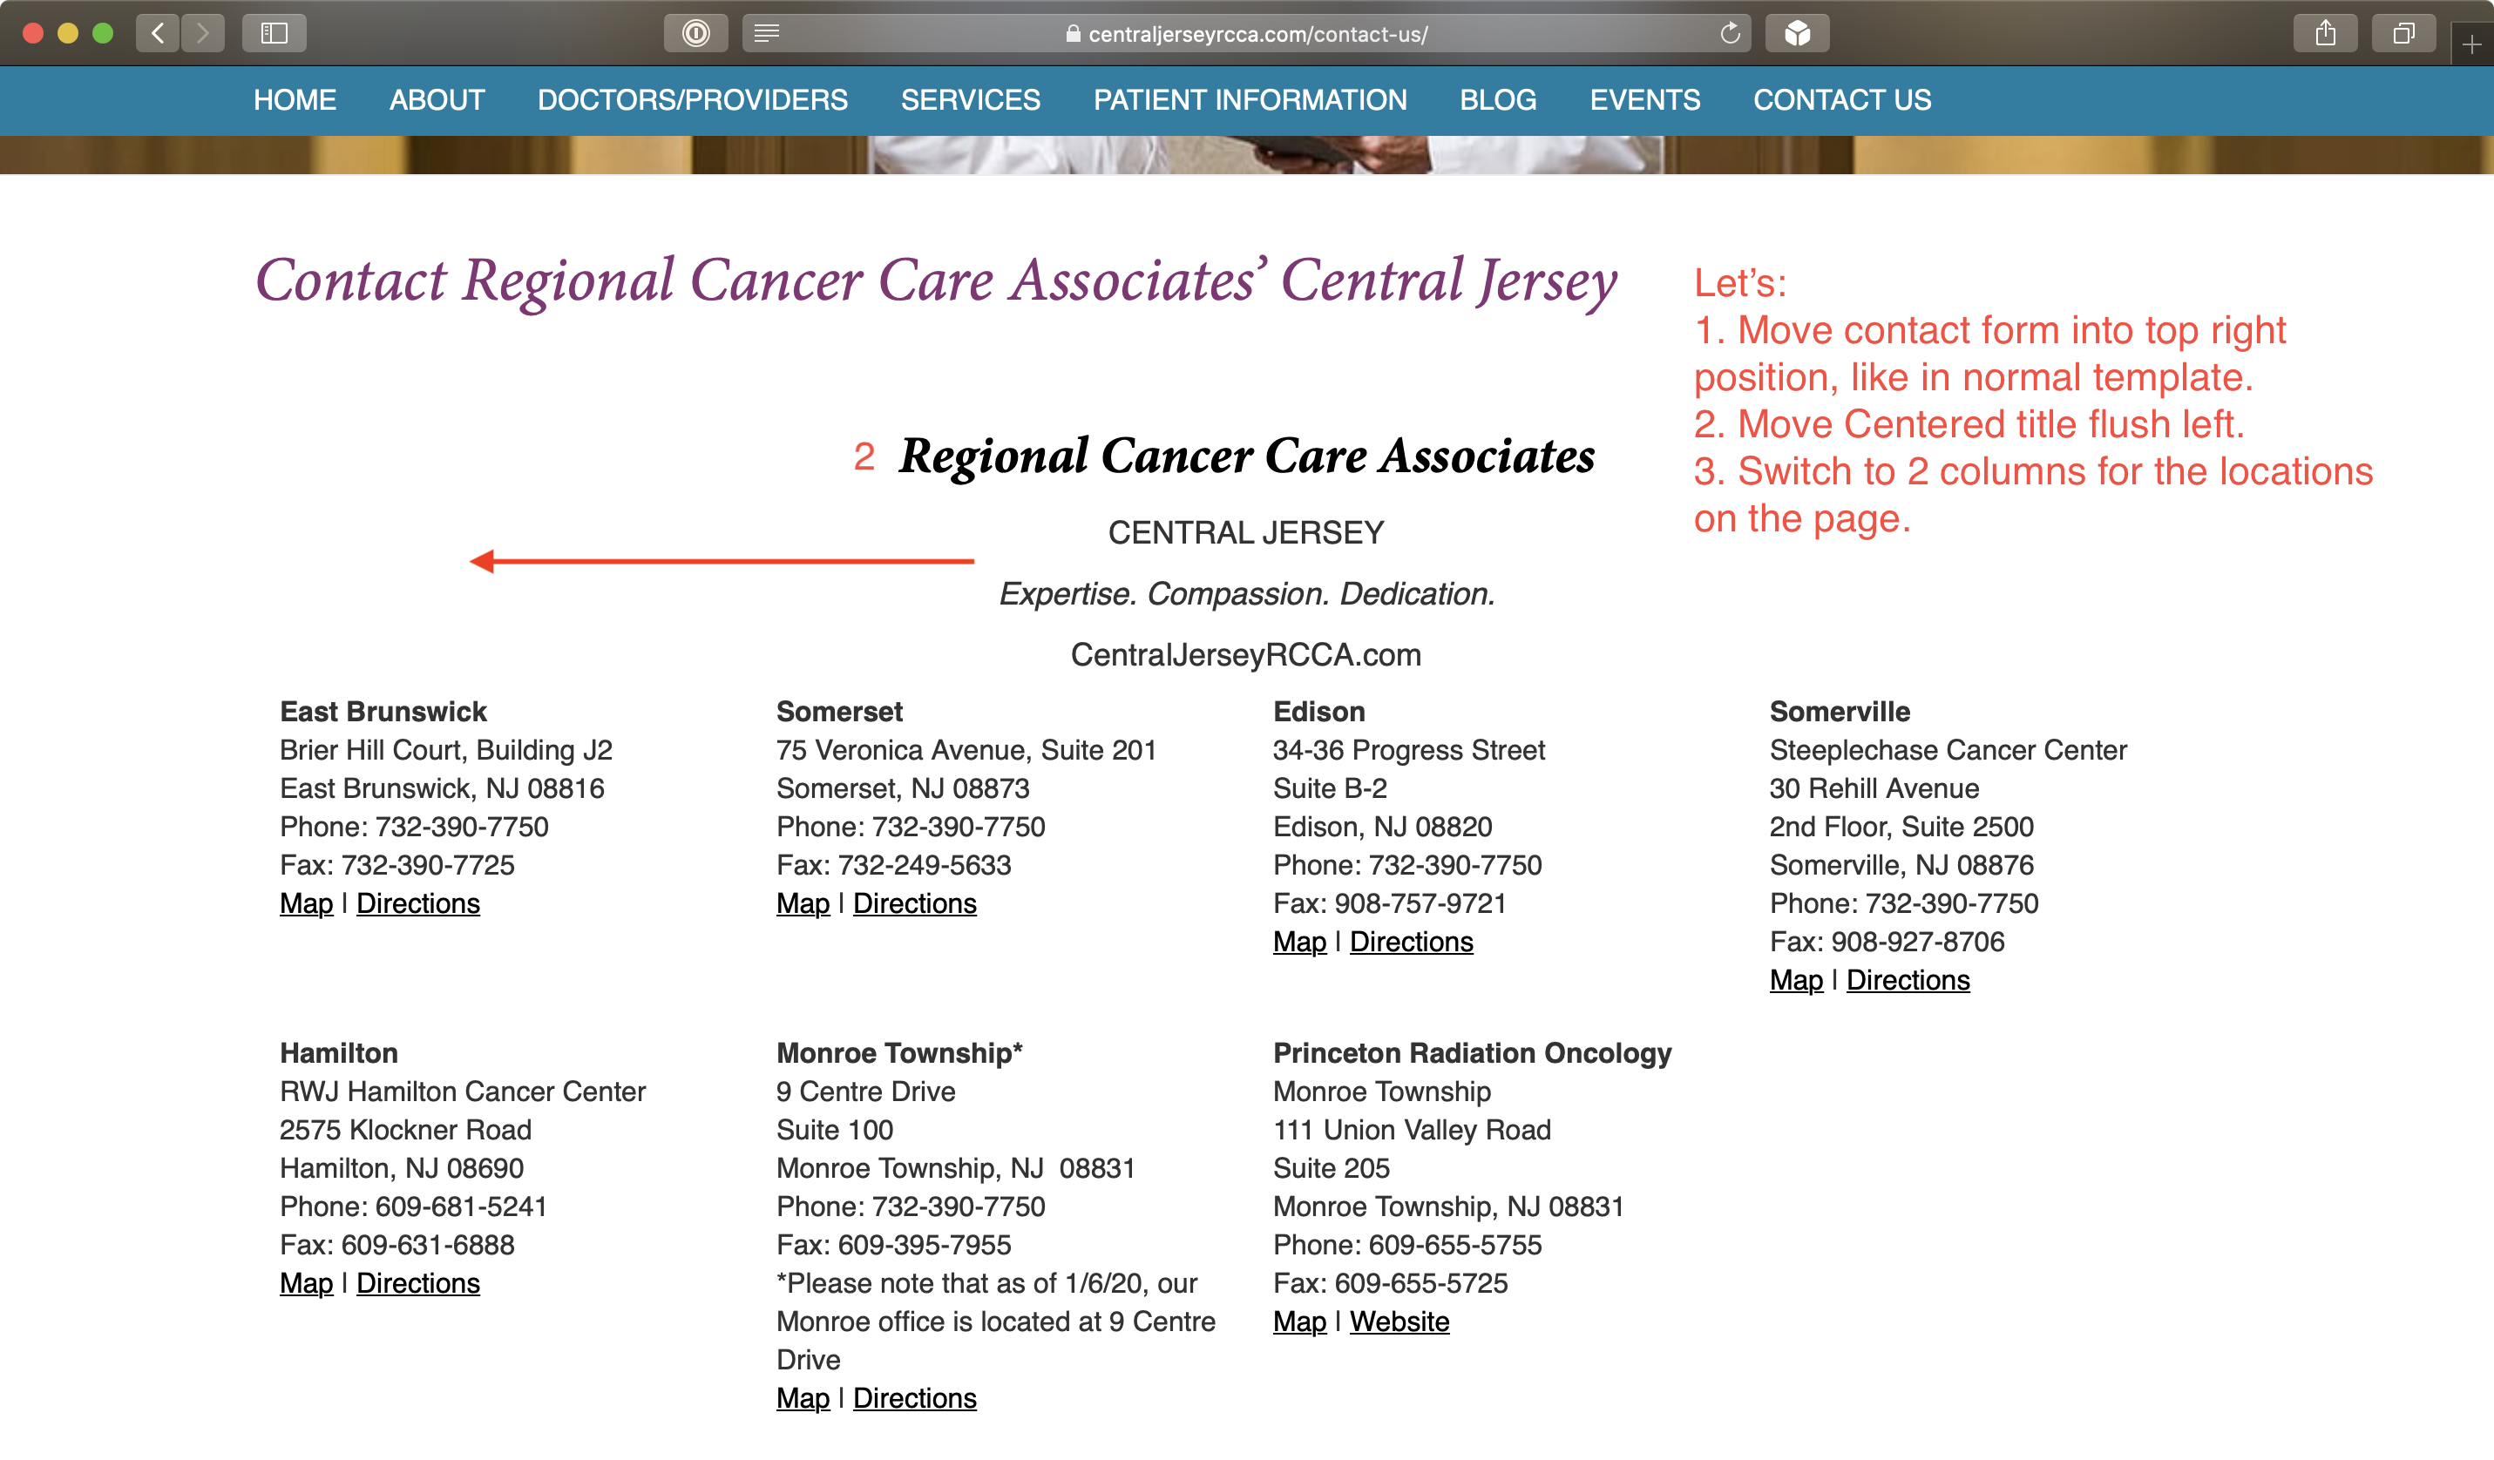Open Princeton Radiation Oncology Website link
The height and width of the screenshot is (1460, 2494).
[1399, 1321]
